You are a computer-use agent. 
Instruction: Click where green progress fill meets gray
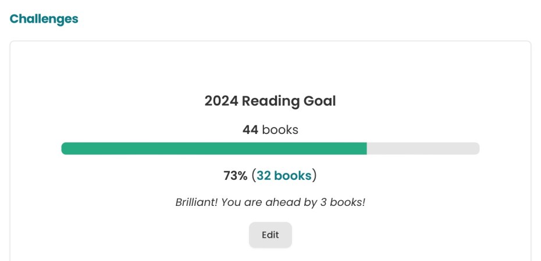pyautogui.click(x=366, y=148)
